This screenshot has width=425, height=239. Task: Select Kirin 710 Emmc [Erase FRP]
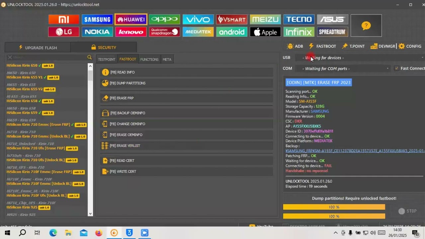pos(38,124)
